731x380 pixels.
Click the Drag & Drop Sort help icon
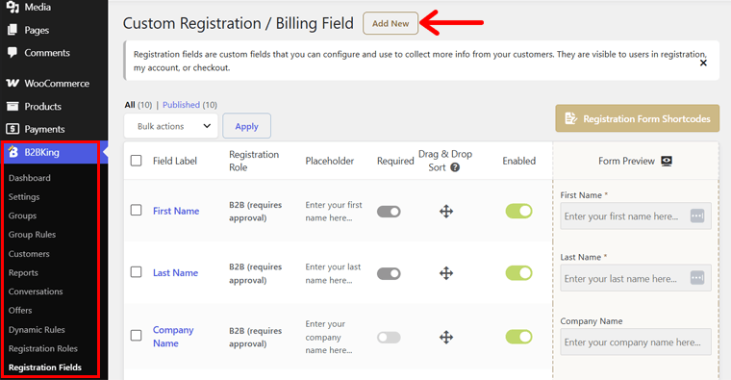click(455, 167)
